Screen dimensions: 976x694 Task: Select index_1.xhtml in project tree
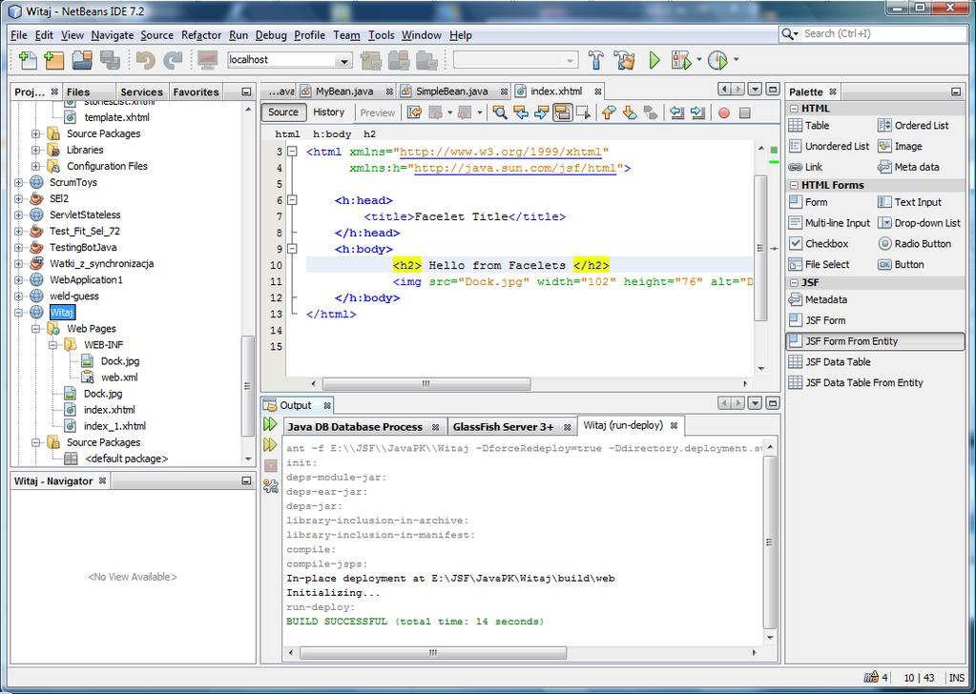[114, 426]
